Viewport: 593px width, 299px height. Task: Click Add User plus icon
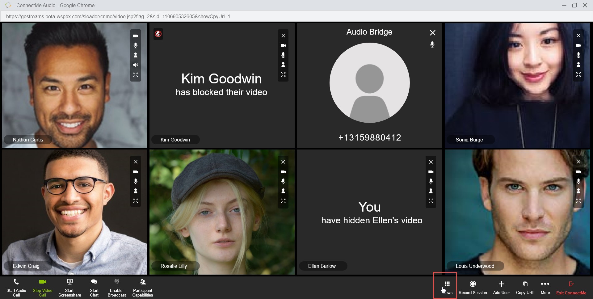pos(501,284)
